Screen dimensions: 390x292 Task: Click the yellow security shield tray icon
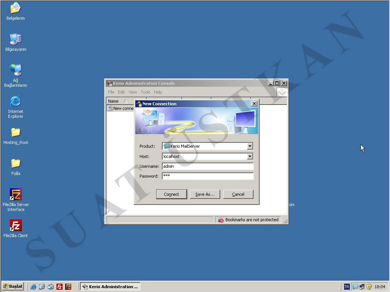point(369,287)
